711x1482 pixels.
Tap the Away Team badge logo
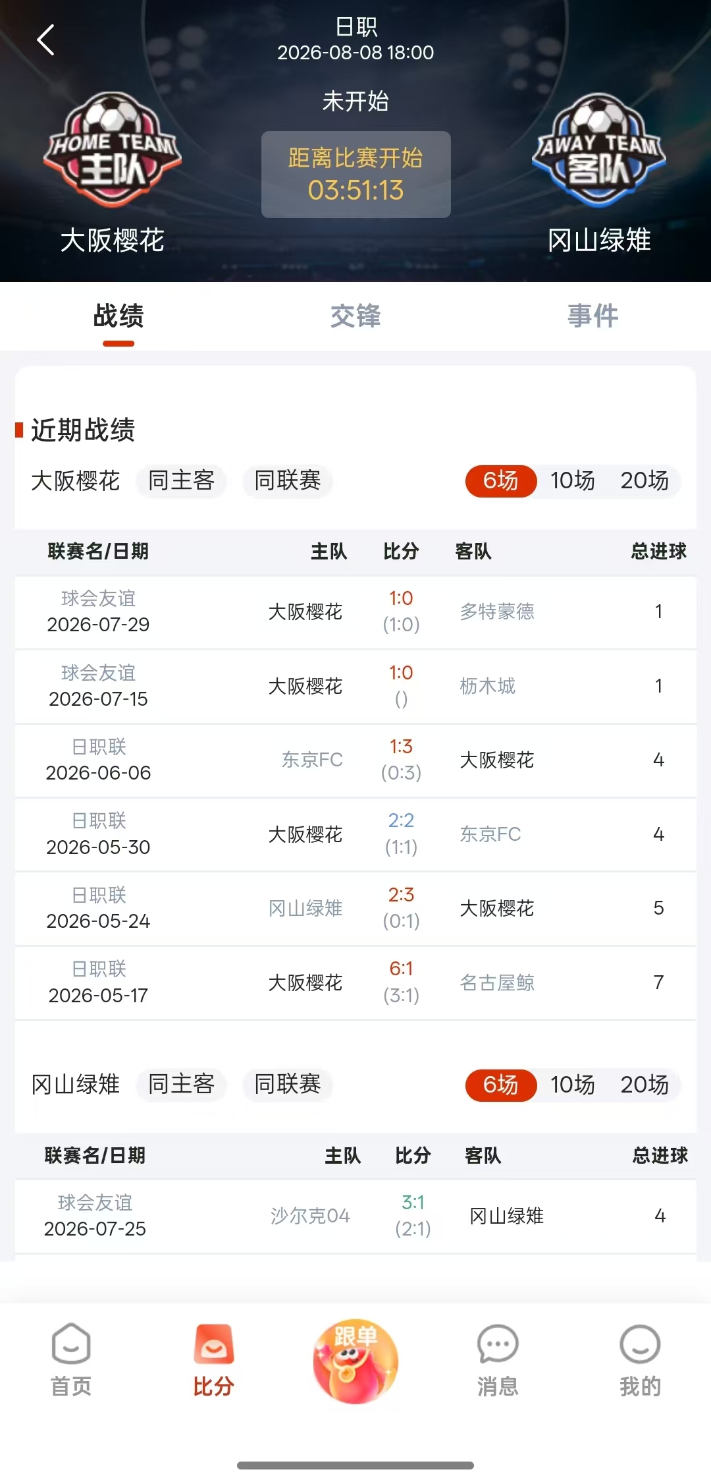599,150
